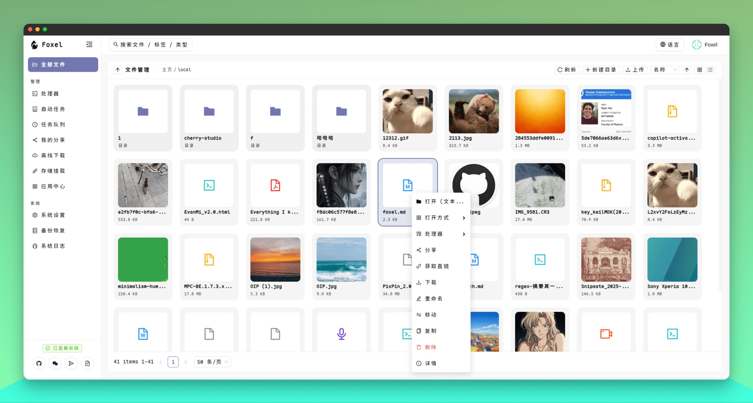Click the GitHub icon at bottom left
This screenshot has height=403, width=753.
[x=39, y=363]
